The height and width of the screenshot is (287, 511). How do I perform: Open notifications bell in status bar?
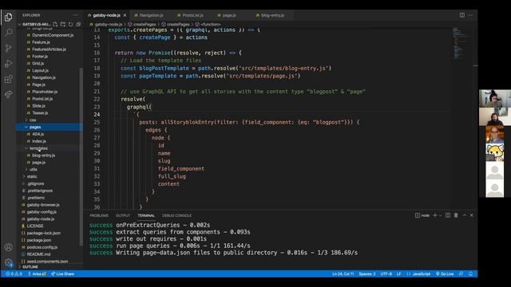click(x=470, y=274)
